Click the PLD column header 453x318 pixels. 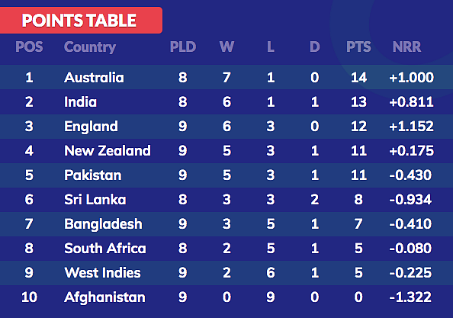coord(183,47)
